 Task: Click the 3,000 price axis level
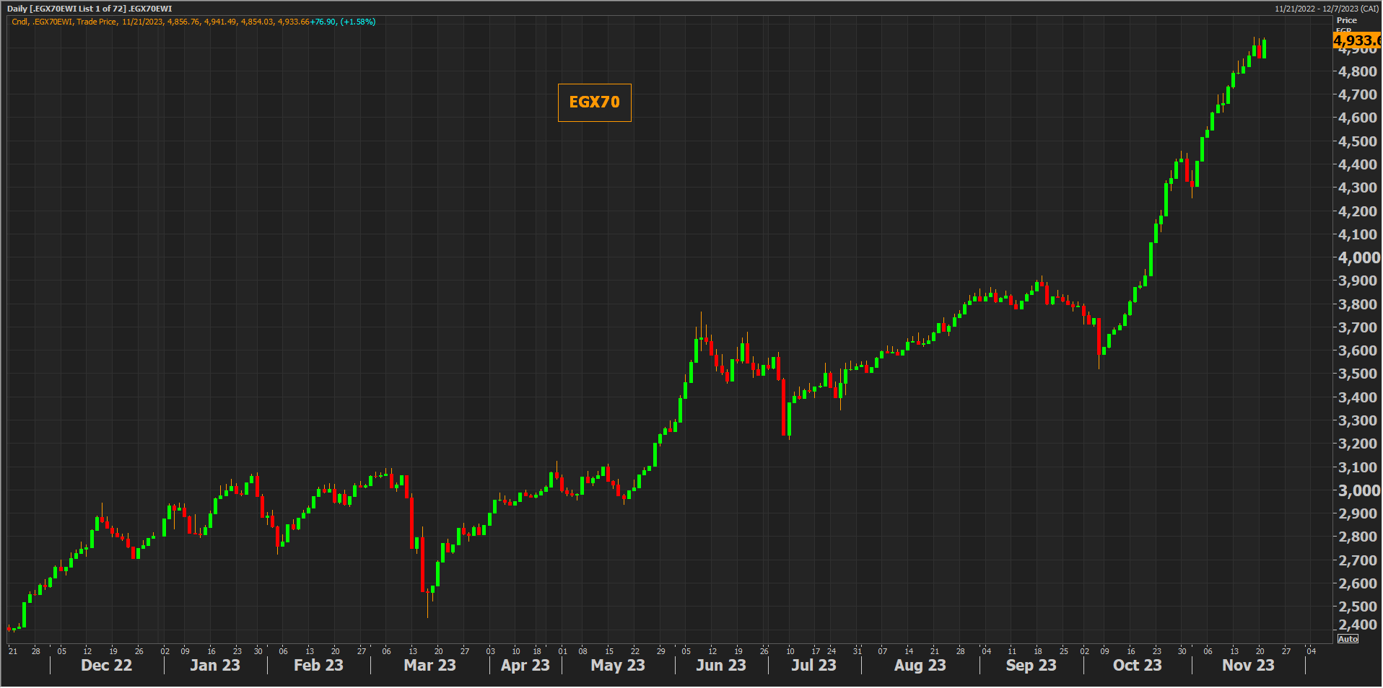1358,490
